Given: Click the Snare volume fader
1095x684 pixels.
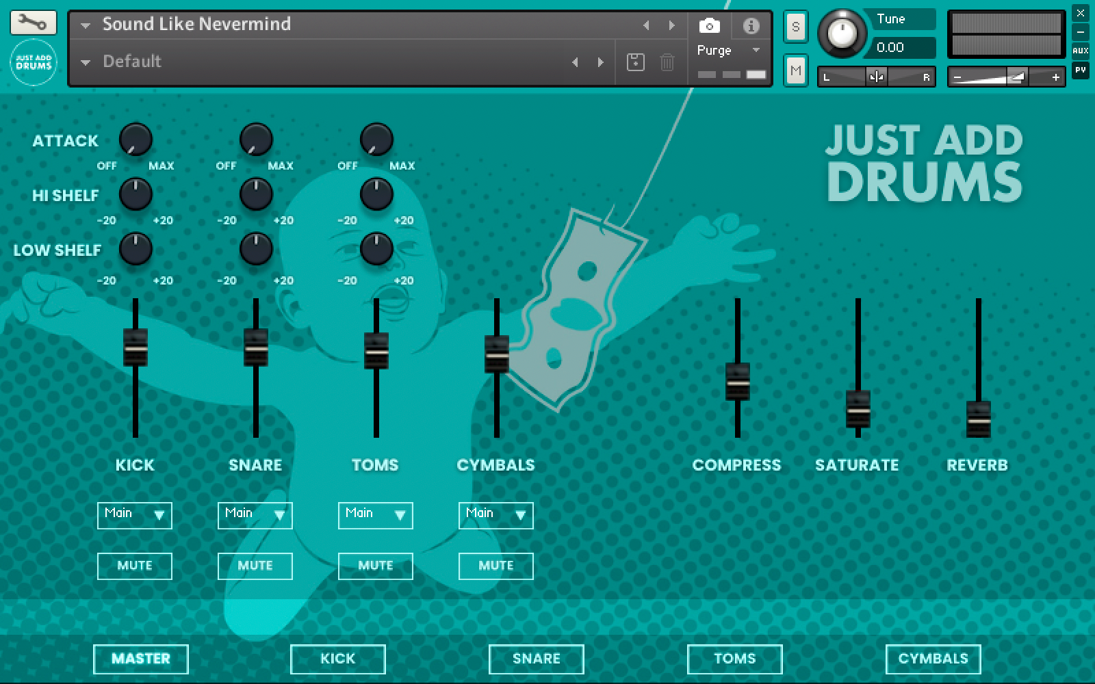Looking at the screenshot, I should (x=256, y=347).
